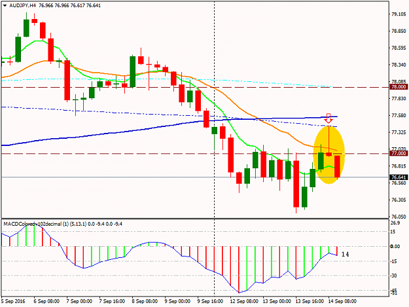The image size is (409, 307).
Task: Click the red down arrow signal marker
Action: coord(329,118)
